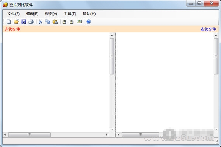Click the Print toolbar icon
This screenshot has height=147, width=221.
31,21
